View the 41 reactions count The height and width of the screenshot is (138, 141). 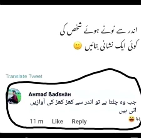[x=138, y=119]
